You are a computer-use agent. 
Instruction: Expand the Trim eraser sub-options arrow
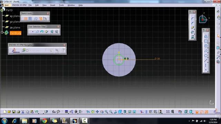195,29
